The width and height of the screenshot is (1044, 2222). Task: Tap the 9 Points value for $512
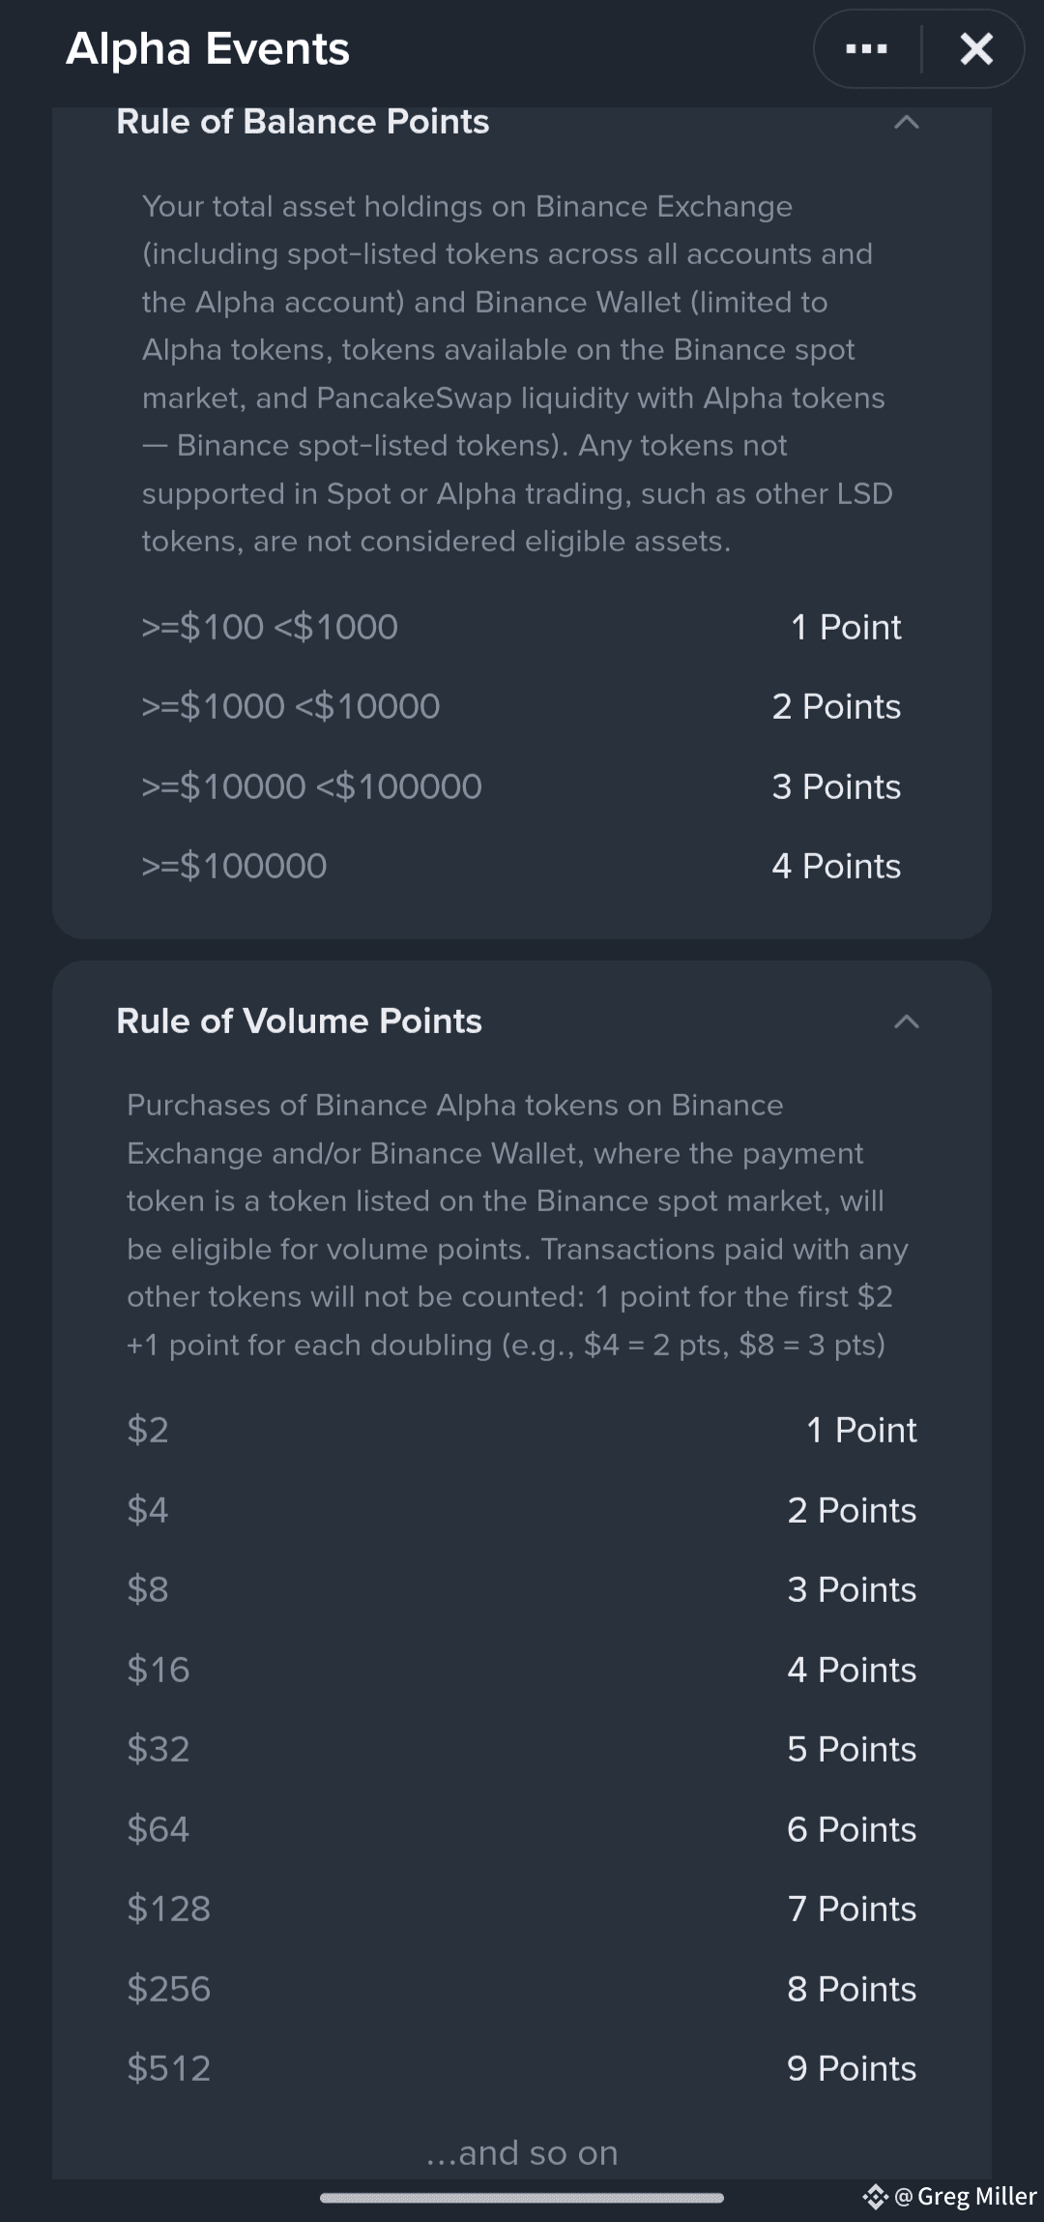pyautogui.click(x=852, y=2068)
